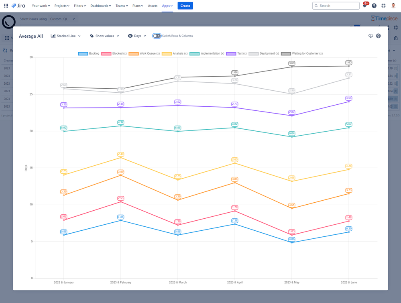Screen dimensions: 401x303
Task: Click the Work Queue orange legend swatch
Action: (134, 53)
